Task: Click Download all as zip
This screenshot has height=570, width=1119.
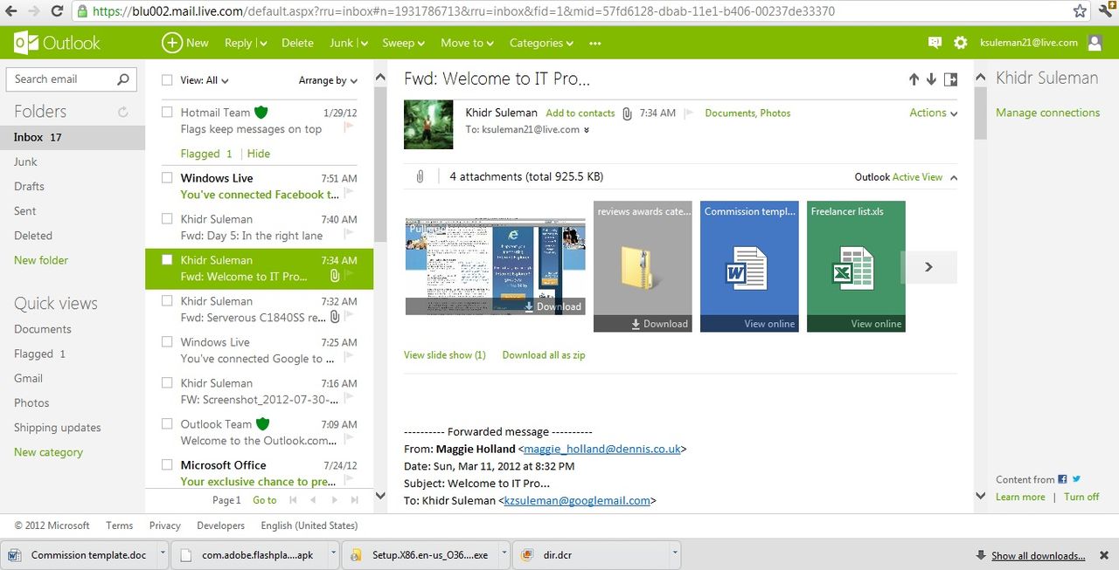Action: click(544, 355)
